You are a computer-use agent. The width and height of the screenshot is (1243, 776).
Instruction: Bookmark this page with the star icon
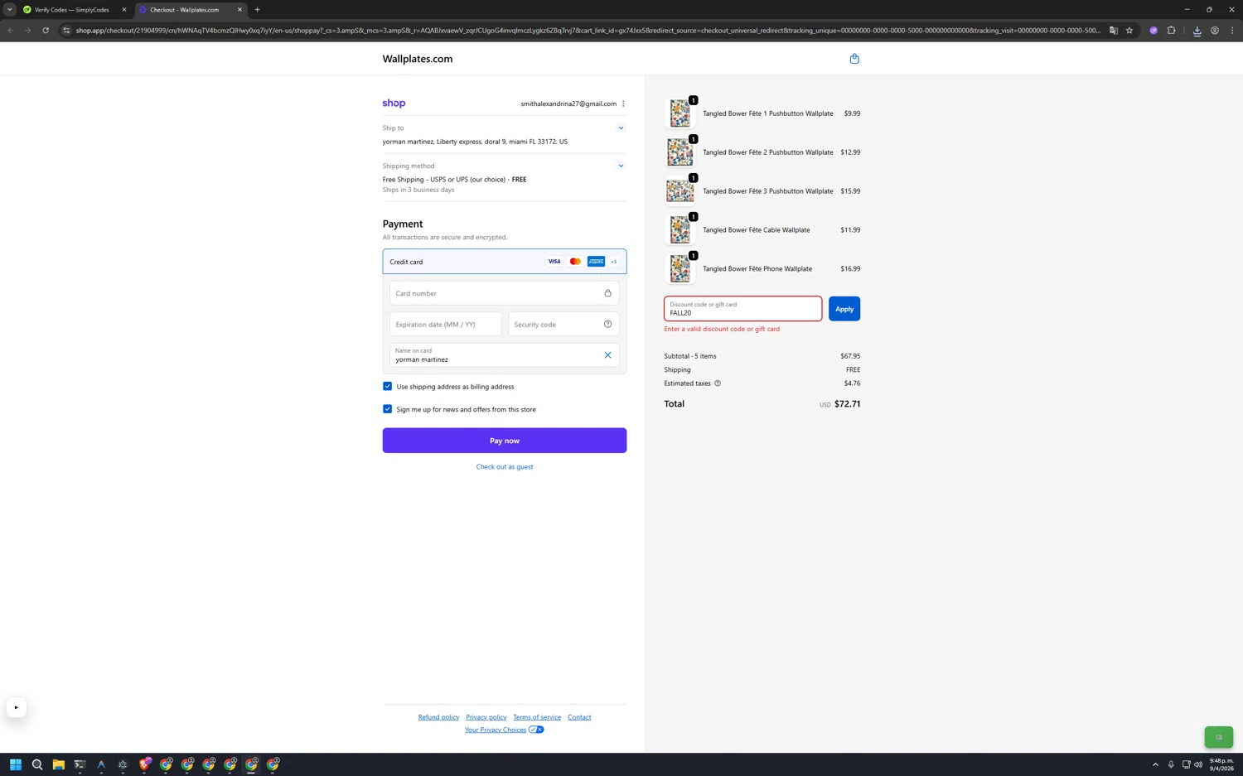tap(1129, 31)
